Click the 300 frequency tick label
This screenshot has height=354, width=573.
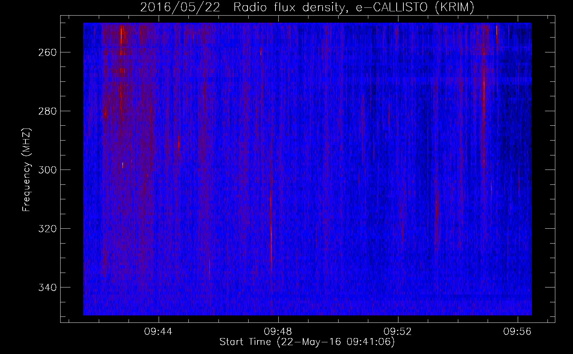(47, 170)
